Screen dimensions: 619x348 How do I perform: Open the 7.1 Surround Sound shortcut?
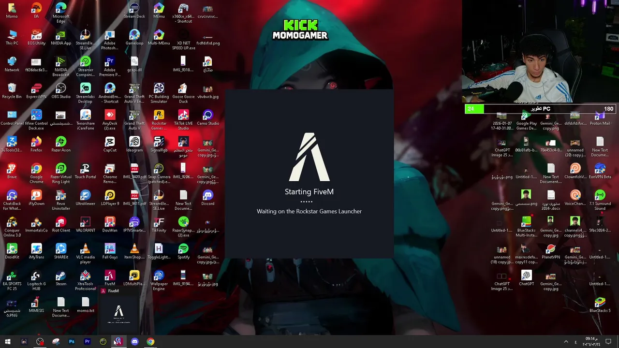coord(600,200)
